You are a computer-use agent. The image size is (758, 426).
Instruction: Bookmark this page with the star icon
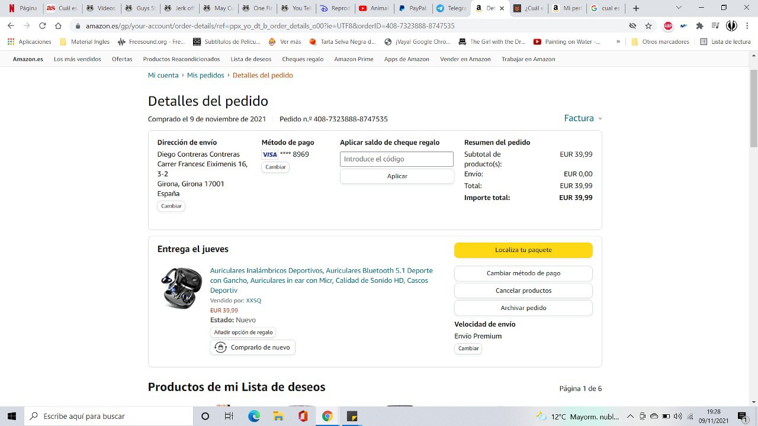coord(648,26)
